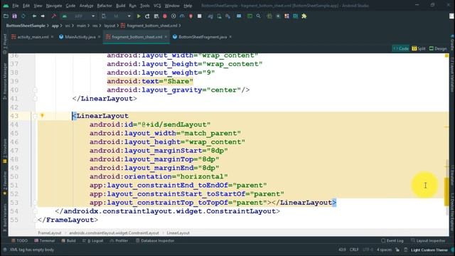The image size is (455, 256).
Task: Close the fragment_bottom_sheet.xml tab
Action: point(166,37)
